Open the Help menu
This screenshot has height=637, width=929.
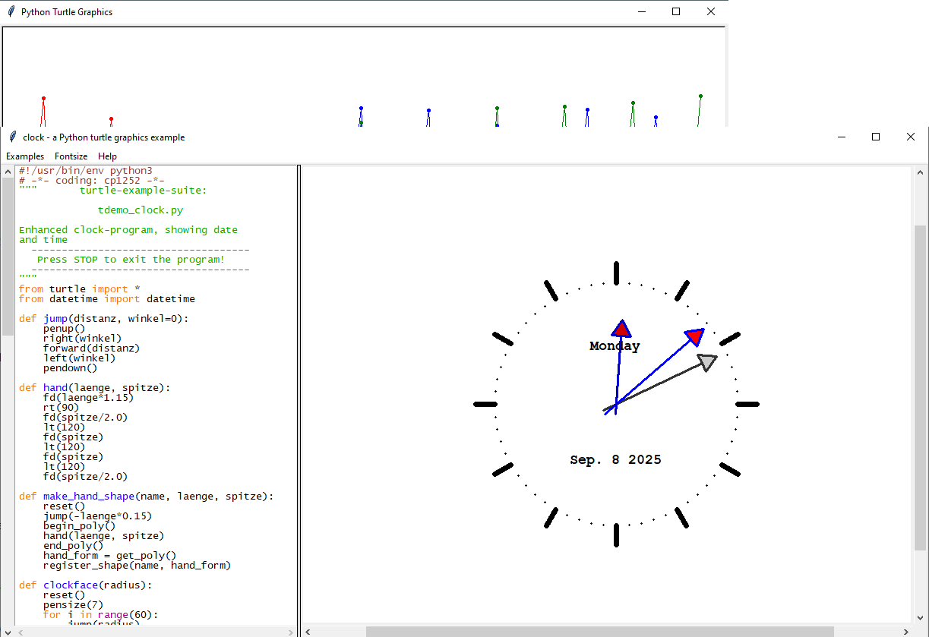pos(107,156)
